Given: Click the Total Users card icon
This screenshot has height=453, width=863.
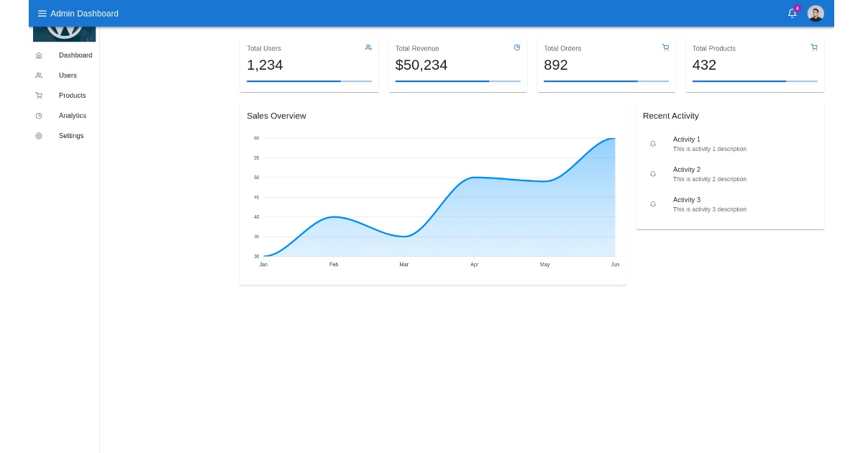Looking at the screenshot, I should (368, 47).
